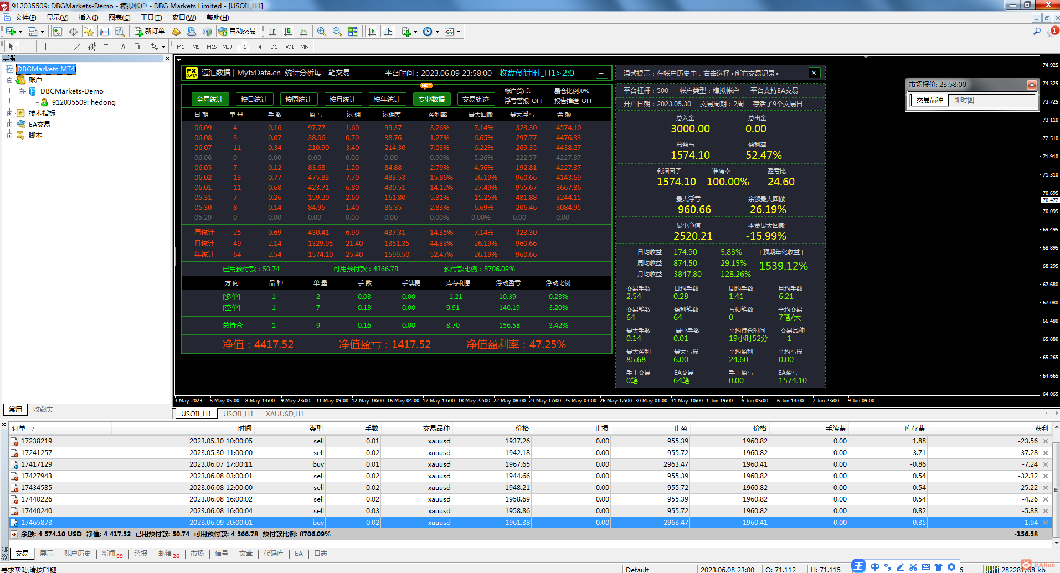Switch to the XAUUSD,H1 chart tab
The width and height of the screenshot is (1060, 573).
click(285, 414)
